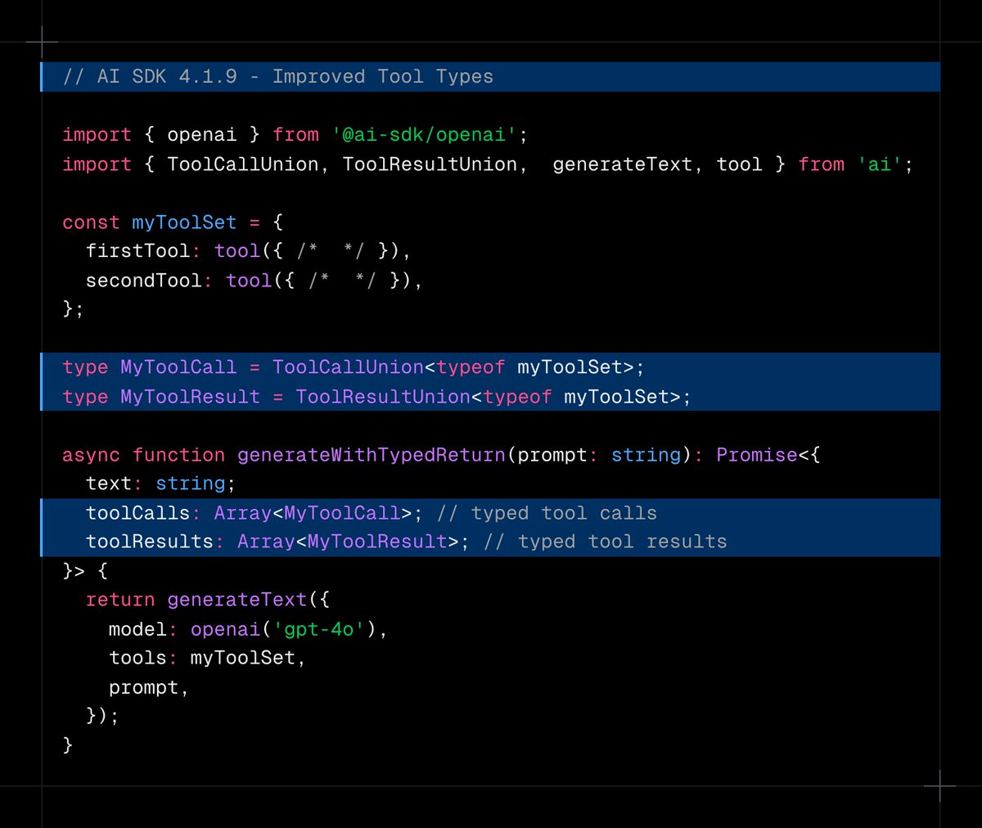Click 'return generateText({' line's generateText call
982x828 pixels.
[236, 600]
